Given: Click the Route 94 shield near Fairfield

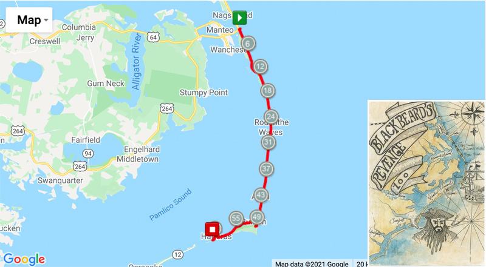Looking at the screenshot, I should (x=88, y=154).
